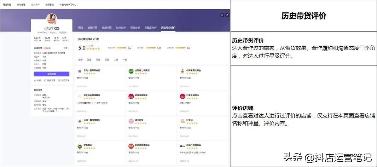Click the 新食机食品旗舰店 shop logo
Screen dimensions: 377x167
point(80,96)
